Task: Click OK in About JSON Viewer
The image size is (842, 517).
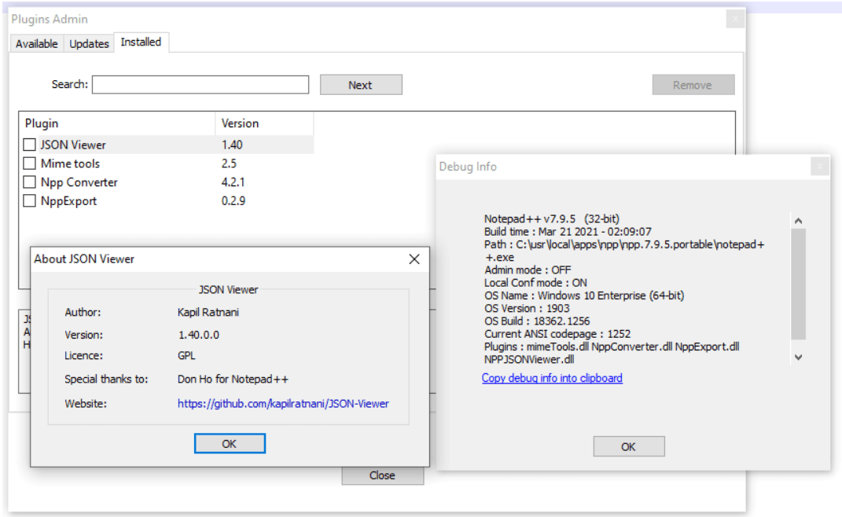Action: [x=229, y=442]
